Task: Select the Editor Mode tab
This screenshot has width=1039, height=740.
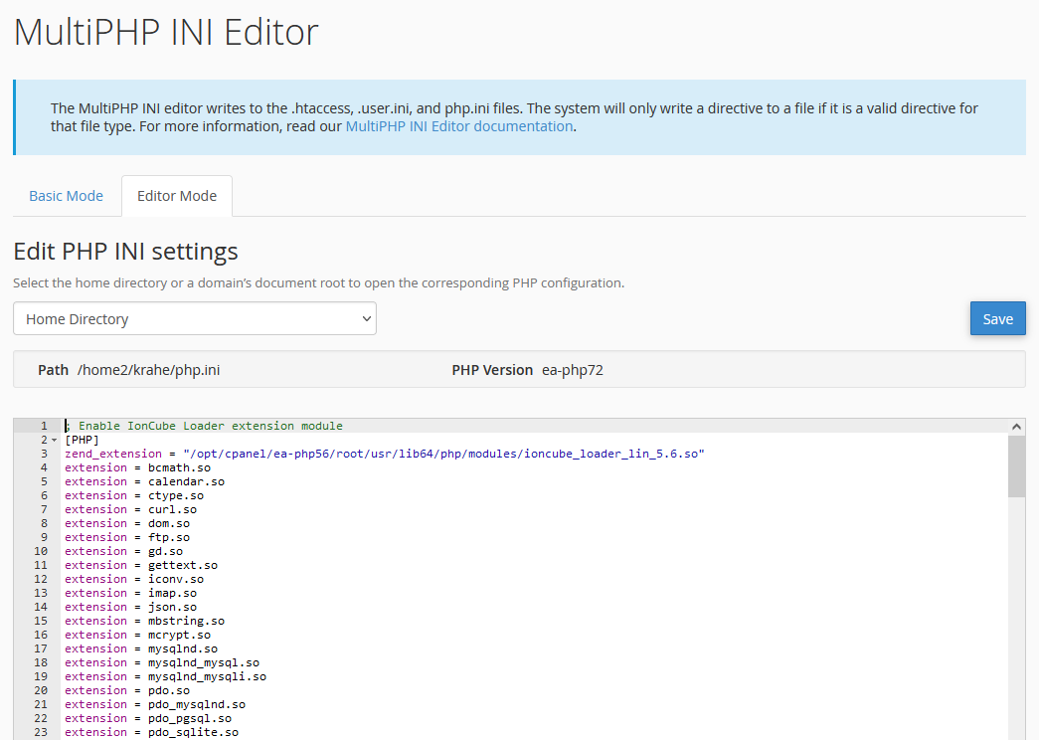Action: tap(177, 196)
